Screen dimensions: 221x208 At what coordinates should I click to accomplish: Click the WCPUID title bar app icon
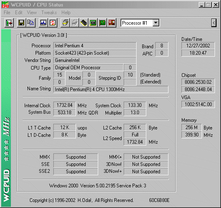pyautogui.click(x=5, y=5)
